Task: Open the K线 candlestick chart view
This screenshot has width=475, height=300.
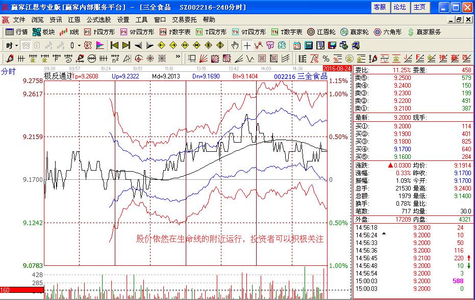Action: click(x=69, y=32)
